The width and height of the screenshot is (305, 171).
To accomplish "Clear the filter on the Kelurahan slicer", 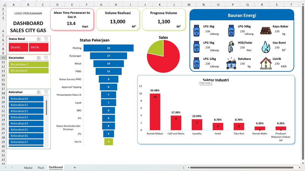I will [46, 92].
